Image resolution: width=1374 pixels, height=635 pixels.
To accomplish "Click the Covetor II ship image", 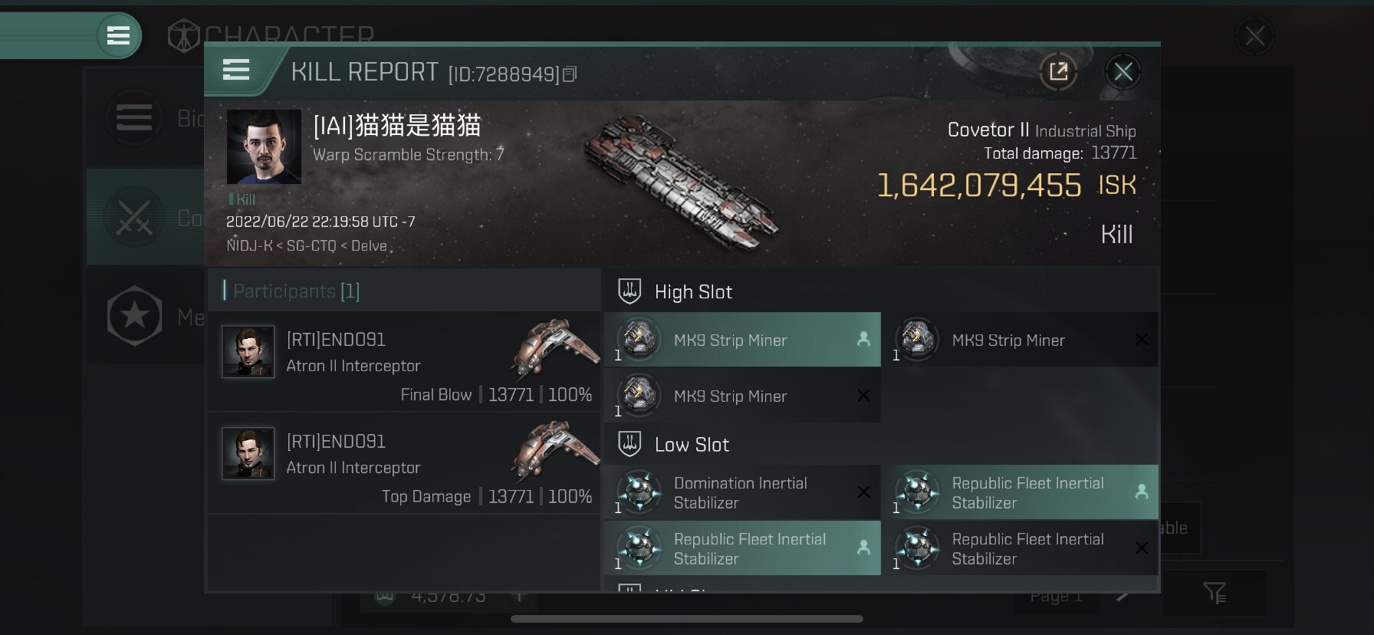I will tap(679, 183).
